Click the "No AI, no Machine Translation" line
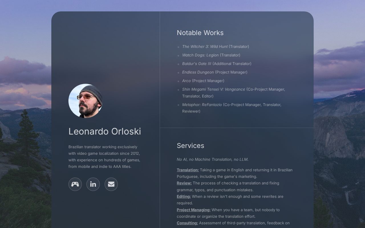365x228 pixels. coord(212,159)
